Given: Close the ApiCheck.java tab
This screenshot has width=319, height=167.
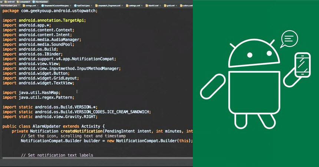Looking at the screenshot, I should 91,6.
